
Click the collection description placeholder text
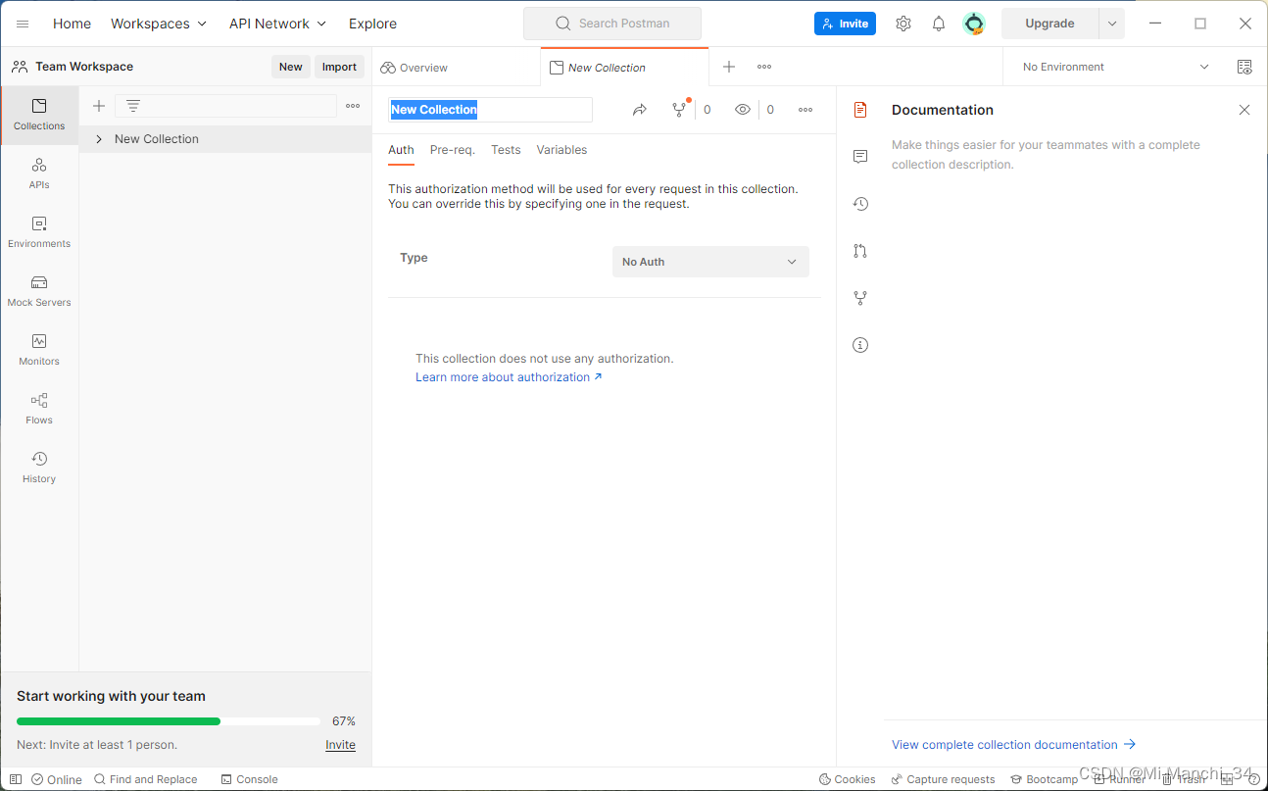(1046, 155)
